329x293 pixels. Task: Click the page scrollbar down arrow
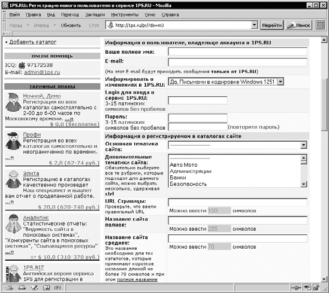pyautogui.click(x=324, y=279)
